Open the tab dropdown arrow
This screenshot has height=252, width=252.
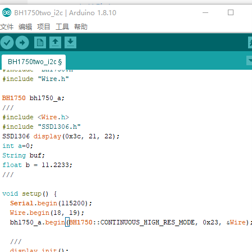pos(250,60)
